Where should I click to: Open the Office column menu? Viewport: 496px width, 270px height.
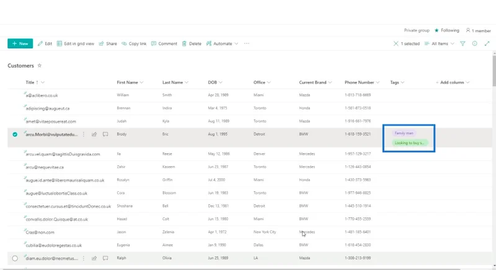(x=262, y=82)
